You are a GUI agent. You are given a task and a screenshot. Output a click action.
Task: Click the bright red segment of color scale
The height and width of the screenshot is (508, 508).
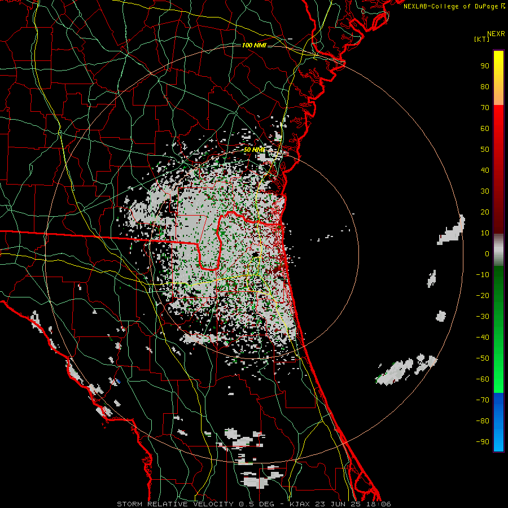(498, 120)
